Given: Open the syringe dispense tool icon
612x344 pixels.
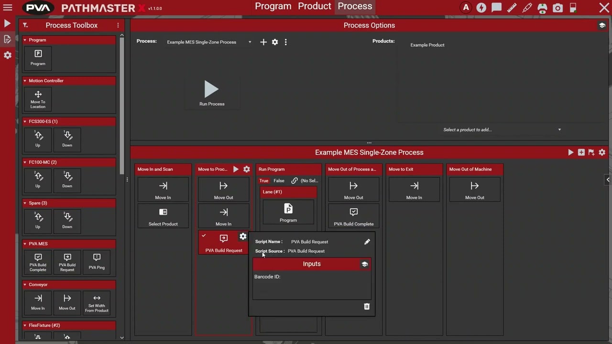Looking at the screenshot, I should tap(527, 8).
